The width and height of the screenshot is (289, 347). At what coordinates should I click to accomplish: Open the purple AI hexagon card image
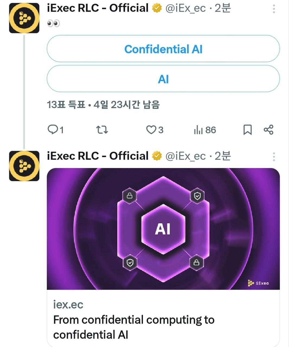click(x=163, y=229)
